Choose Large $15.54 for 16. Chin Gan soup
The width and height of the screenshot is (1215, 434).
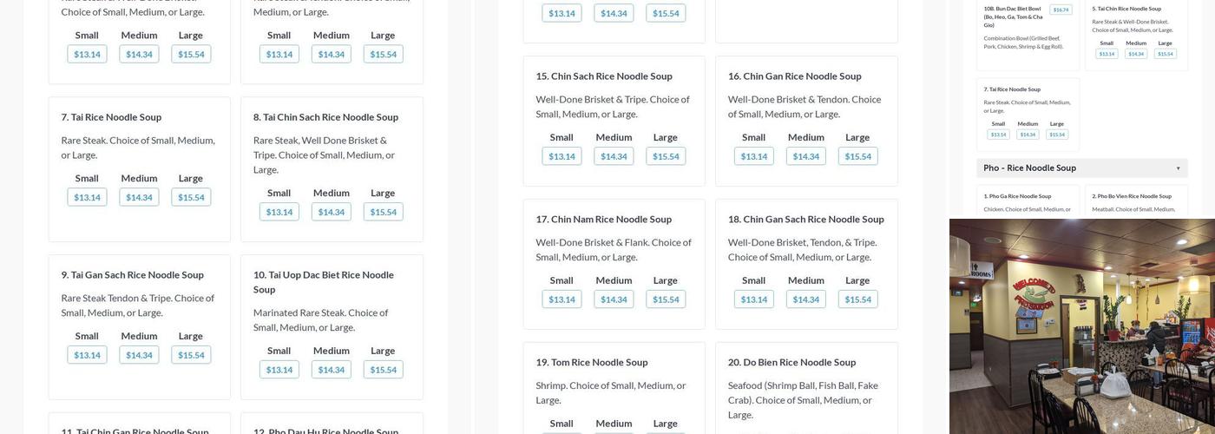(x=857, y=156)
